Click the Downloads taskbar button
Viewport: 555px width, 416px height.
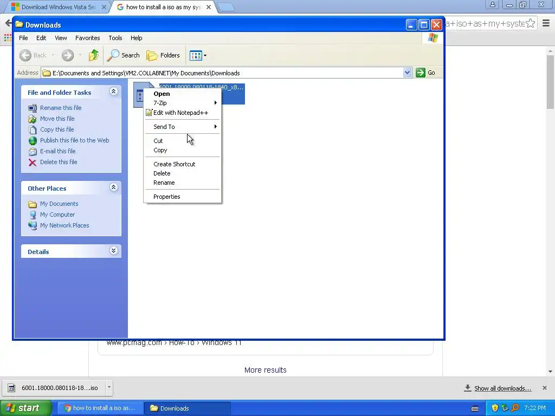pos(187,408)
